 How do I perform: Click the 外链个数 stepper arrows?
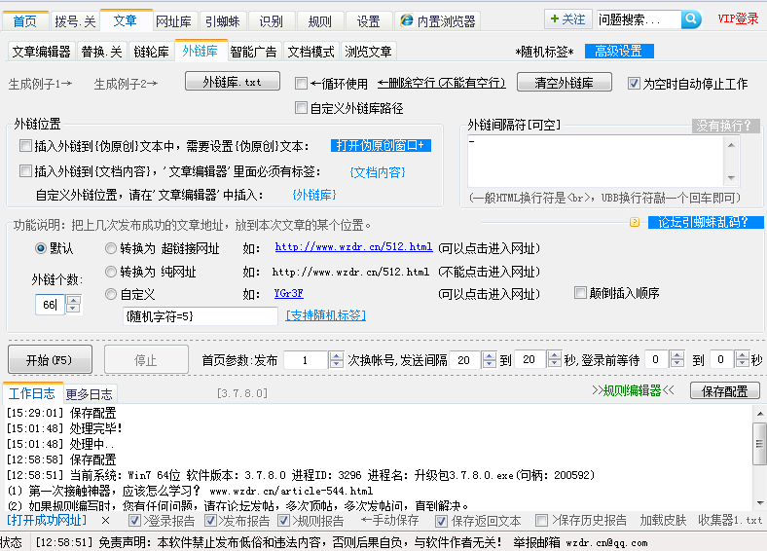73,304
